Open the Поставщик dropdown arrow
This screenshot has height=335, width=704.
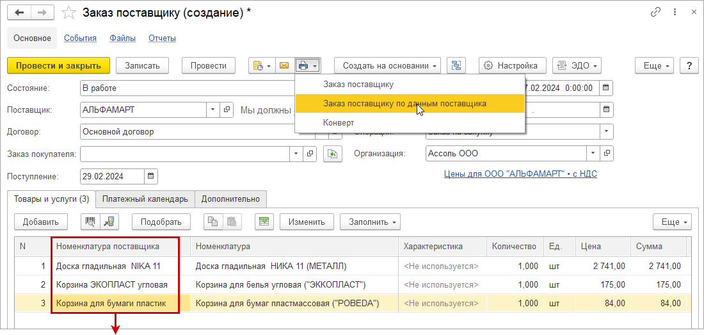pyautogui.click(x=212, y=110)
